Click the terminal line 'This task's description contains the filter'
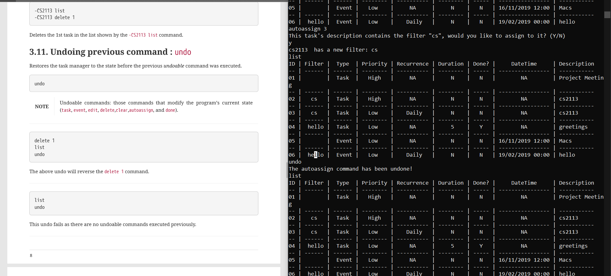 click(x=427, y=36)
